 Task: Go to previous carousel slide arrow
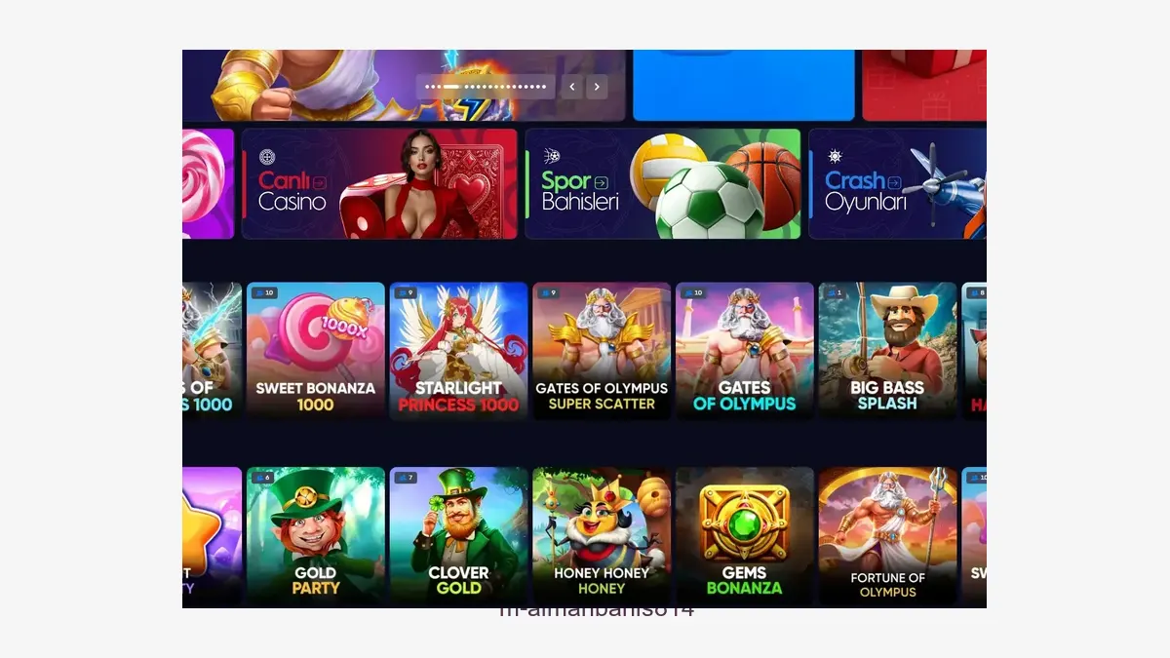(572, 87)
